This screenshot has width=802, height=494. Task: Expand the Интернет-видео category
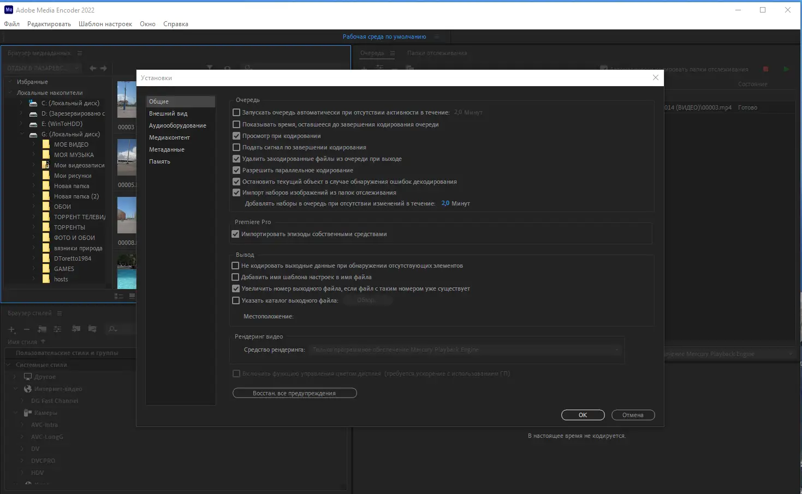point(15,388)
